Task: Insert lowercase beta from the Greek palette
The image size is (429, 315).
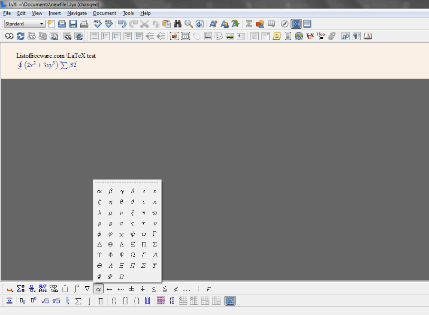Action: point(111,192)
